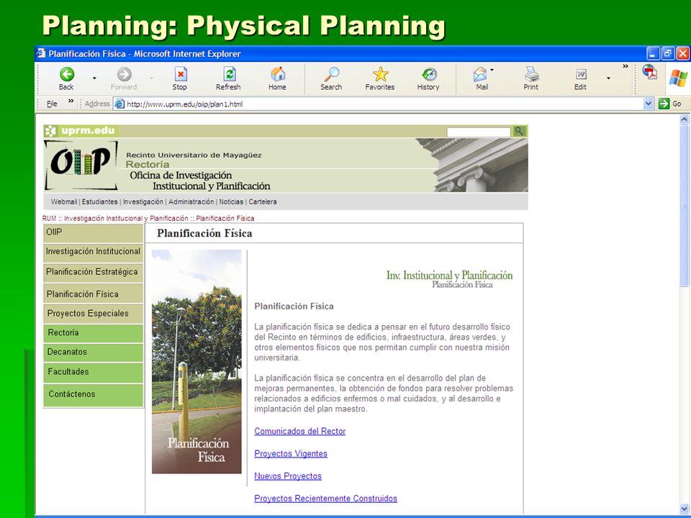This screenshot has height=518, width=691.
Task: Open Proyectos Especiales in the sidebar
Action: [x=94, y=314]
